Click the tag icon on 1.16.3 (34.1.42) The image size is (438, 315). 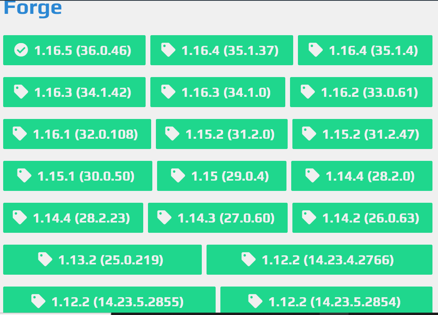coord(21,92)
